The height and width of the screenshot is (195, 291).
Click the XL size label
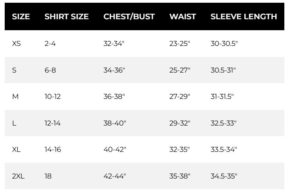pyautogui.click(x=16, y=149)
